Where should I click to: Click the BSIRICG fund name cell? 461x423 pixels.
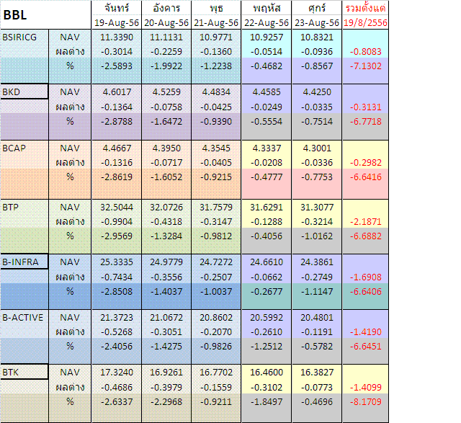pyautogui.click(x=24, y=37)
